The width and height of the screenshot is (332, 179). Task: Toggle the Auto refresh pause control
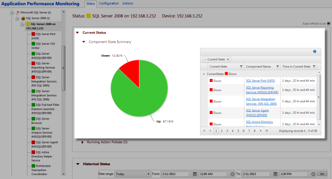(328, 23)
